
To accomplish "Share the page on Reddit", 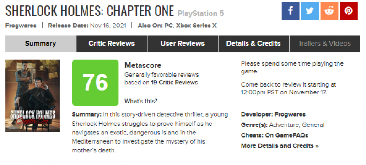I will coord(329,11).
